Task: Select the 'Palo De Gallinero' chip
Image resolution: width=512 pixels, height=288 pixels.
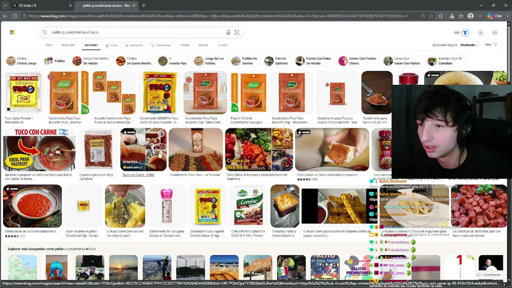Action: click(x=276, y=61)
